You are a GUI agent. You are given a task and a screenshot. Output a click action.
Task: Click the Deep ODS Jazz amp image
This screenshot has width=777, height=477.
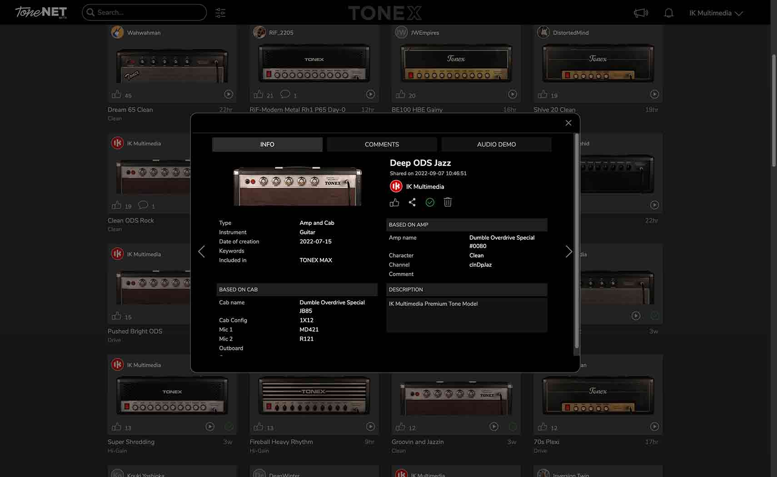click(297, 185)
